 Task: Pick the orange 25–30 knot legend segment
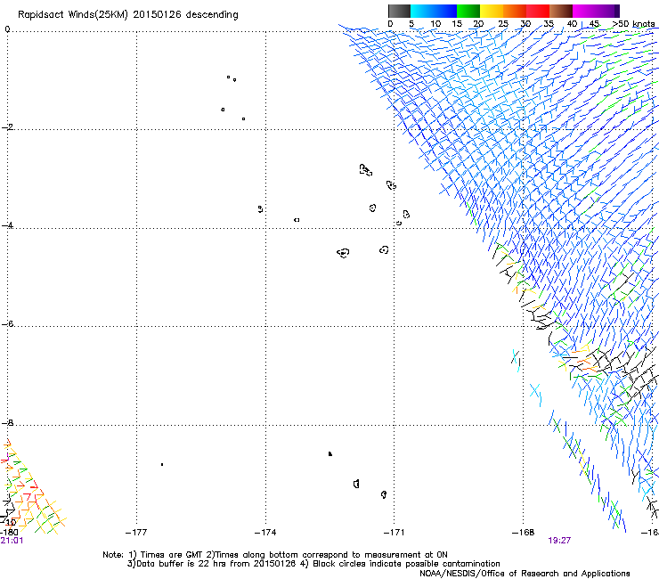pyautogui.click(x=515, y=11)
